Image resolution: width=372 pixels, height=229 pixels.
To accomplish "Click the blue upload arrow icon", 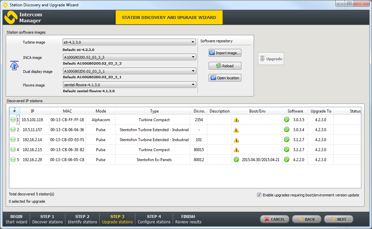I will (14, 65).
